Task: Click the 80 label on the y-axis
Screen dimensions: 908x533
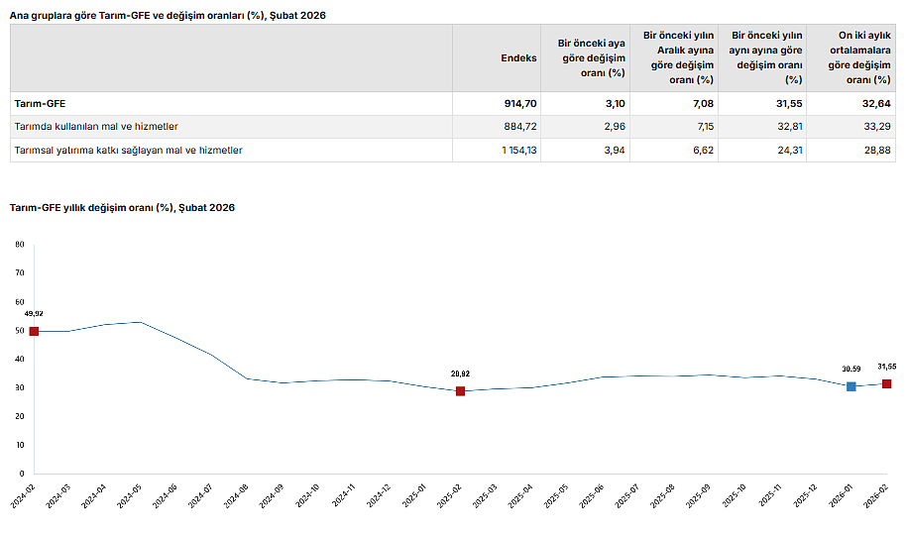Action: point(20,244)
